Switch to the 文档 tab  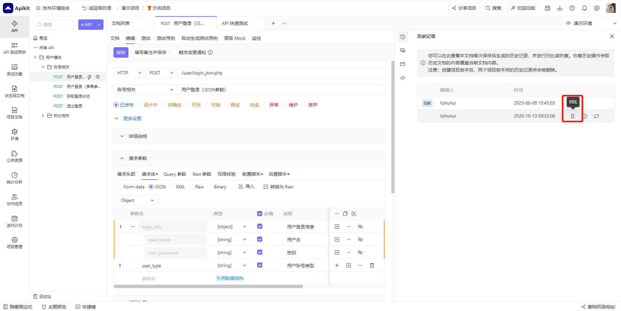click(x=115, y=38)
